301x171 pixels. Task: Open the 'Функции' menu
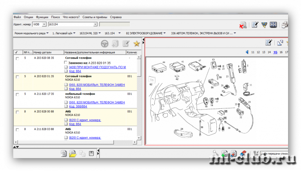pos(42,17)
